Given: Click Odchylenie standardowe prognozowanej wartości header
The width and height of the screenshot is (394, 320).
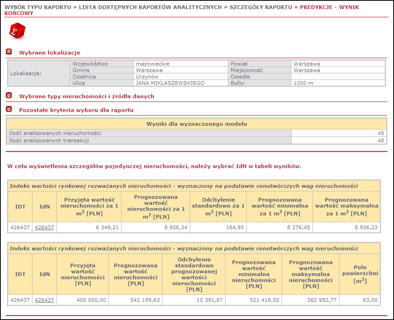Looking at the screenshot, I should click(x=194, y=274).
